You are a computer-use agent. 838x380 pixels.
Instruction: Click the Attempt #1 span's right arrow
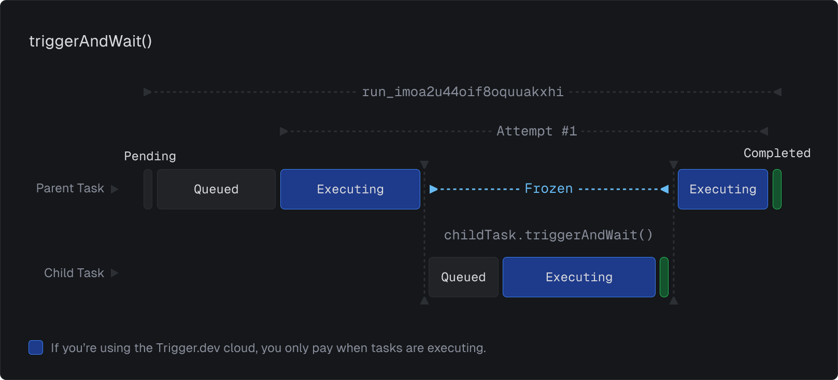pyautogui.click(x=764, y=131)
